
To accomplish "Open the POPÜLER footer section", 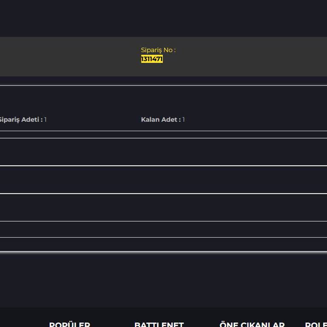I will 70,324.
